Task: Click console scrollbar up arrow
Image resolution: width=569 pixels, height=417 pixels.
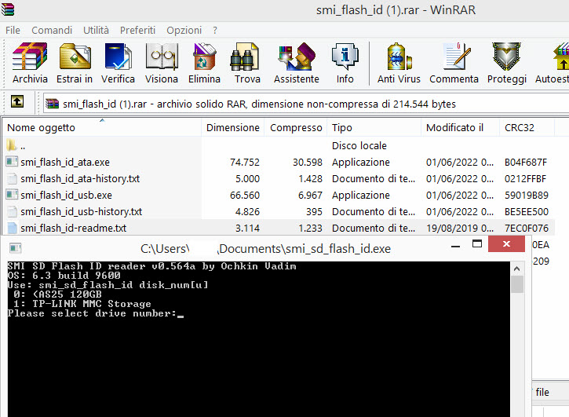Action: click(517, 269)
